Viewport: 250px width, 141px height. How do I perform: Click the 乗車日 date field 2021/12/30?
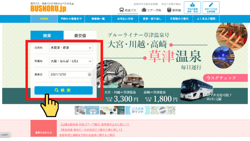(71, 75)
